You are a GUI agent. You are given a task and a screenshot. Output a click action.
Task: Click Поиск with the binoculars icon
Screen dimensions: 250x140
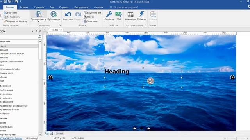click(x=89, y=17)
